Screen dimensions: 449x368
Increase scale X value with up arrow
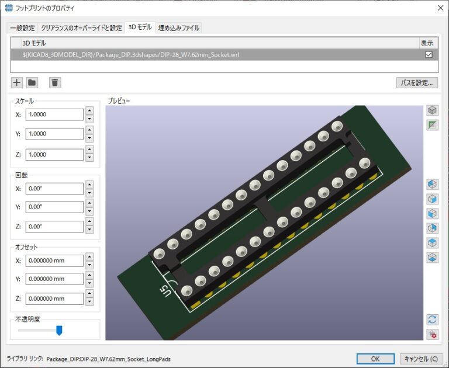coord(89,111)
